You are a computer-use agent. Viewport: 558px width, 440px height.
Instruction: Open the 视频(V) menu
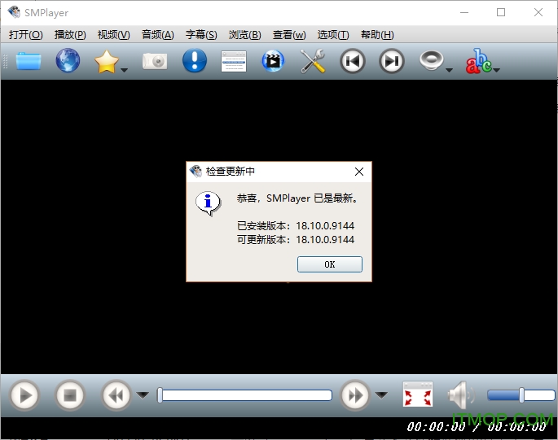[x=113, y=35]
